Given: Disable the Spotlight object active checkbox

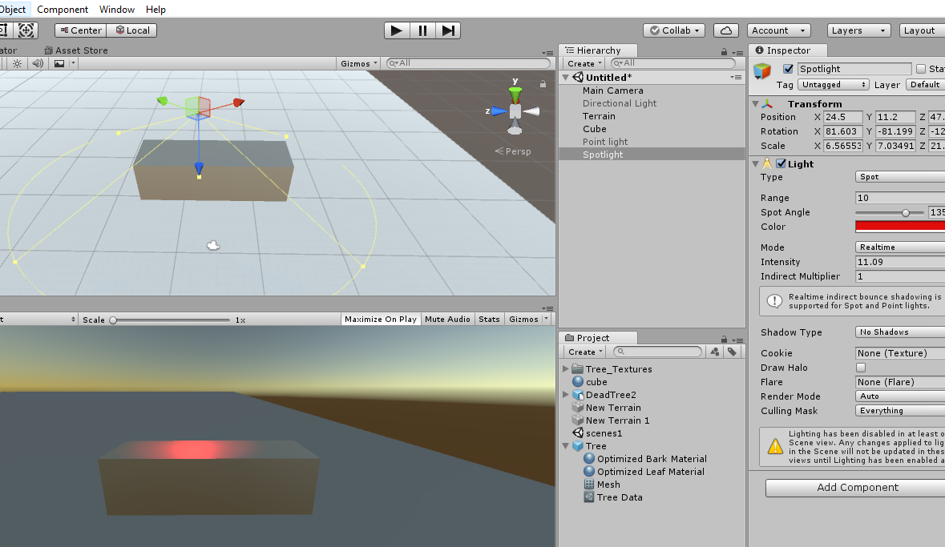Looking at the screenshot, I should [x=788, y=69].
